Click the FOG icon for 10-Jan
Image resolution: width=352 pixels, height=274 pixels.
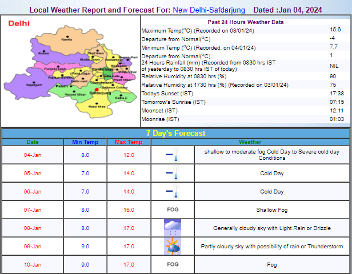173,264
